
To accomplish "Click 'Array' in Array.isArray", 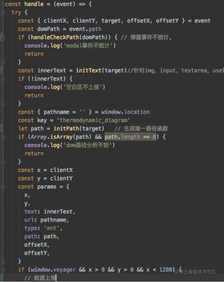I will tap(39, 137).
